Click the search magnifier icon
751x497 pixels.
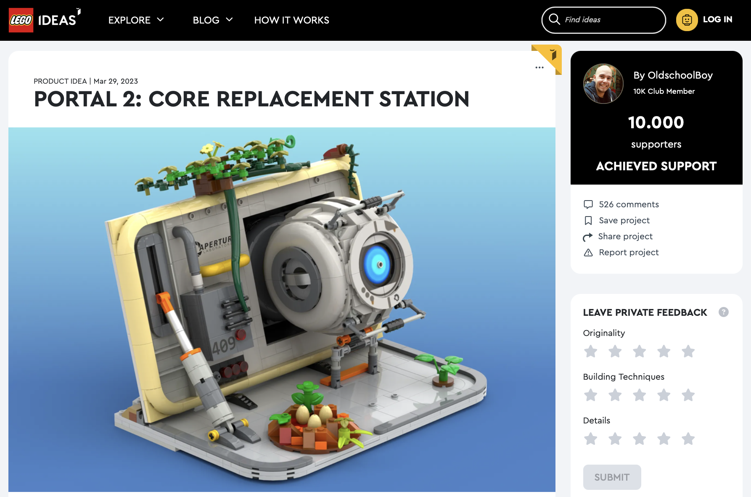tap(555, 19)
